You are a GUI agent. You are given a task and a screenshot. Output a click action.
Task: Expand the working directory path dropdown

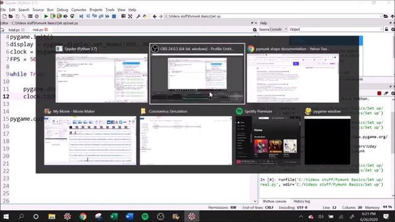pyautogui.click(x=381, y=17)
